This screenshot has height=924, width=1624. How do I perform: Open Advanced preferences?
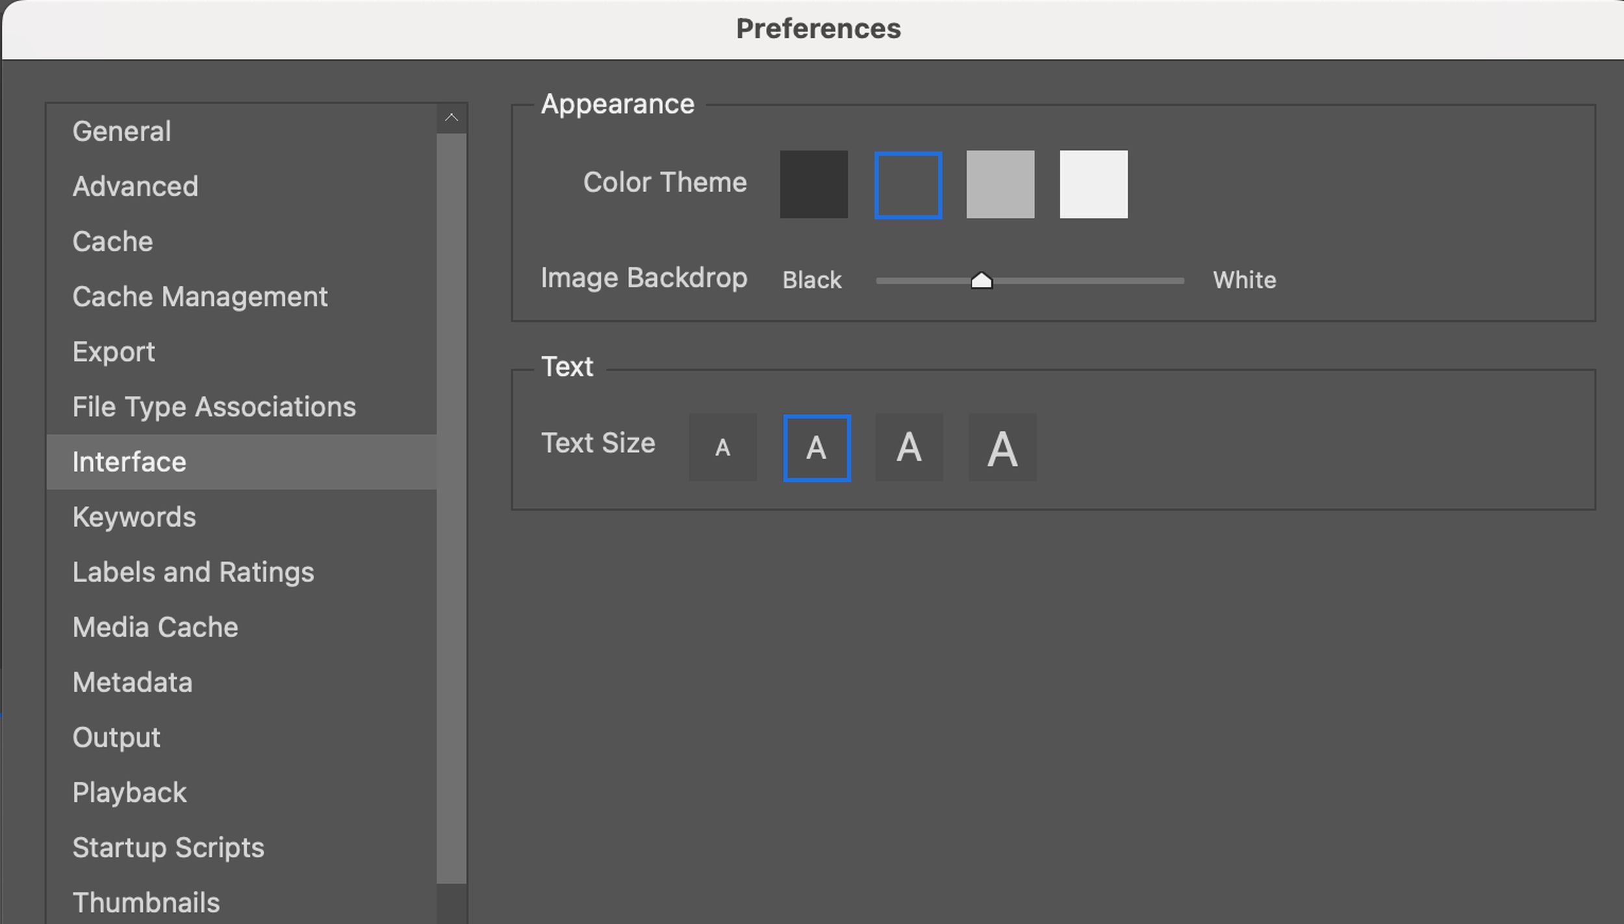click(x=135, y=186)
